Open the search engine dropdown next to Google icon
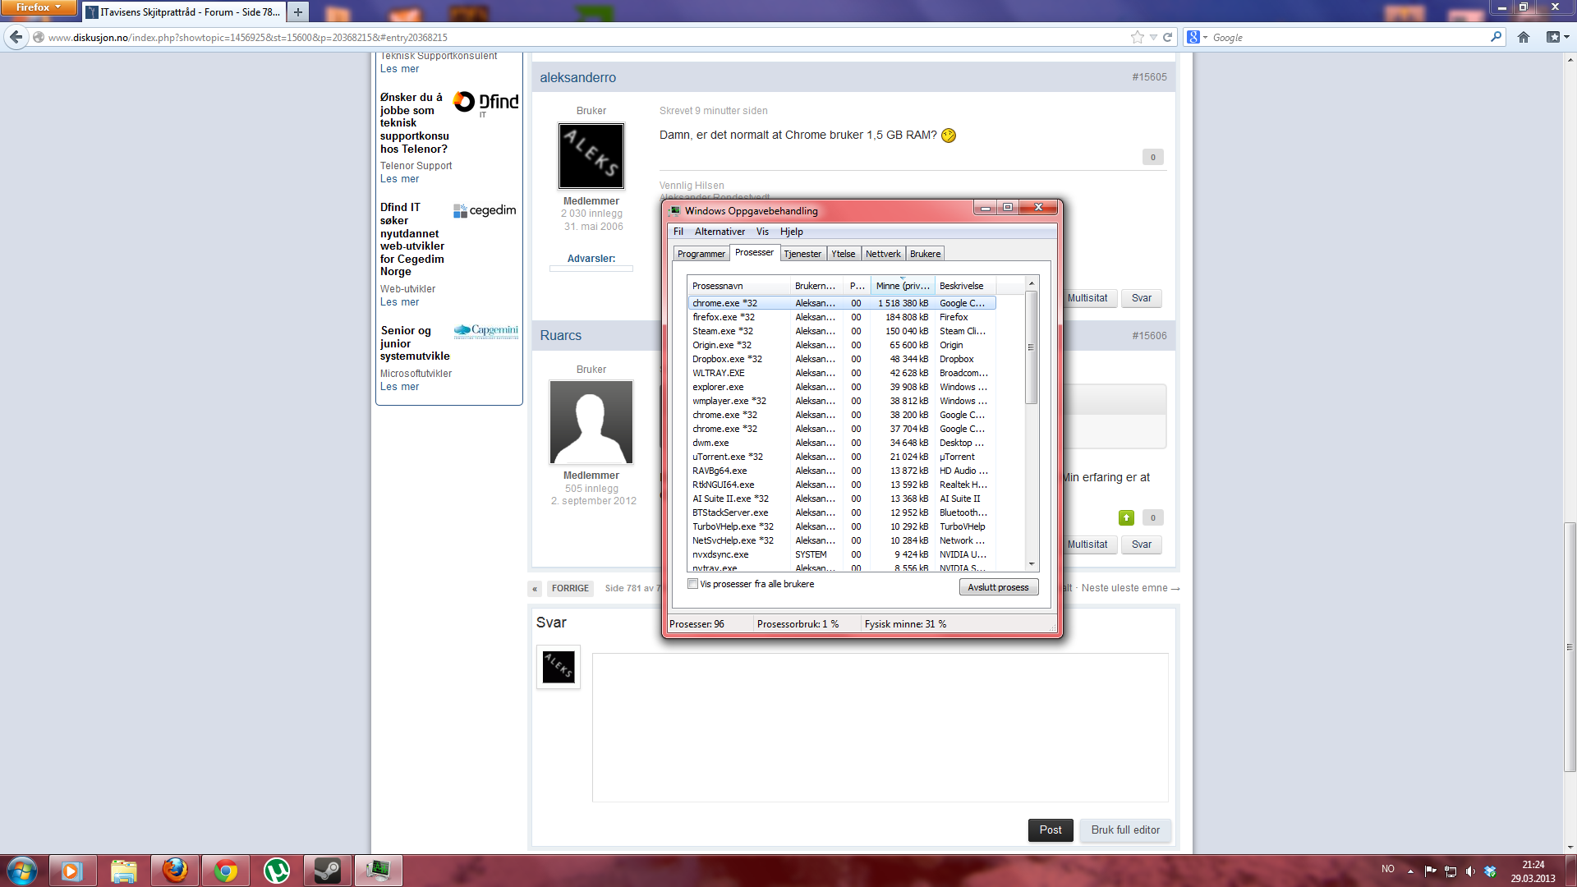This screenshot has width=1577, height=887. tap(1206, 37)
